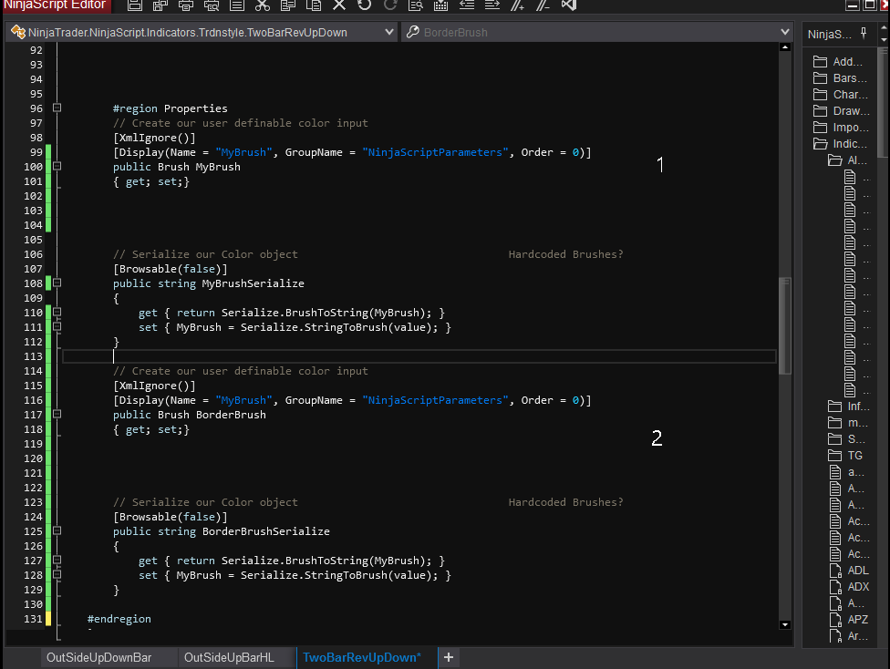The width and height of the screenshot is (890, 669).
Task: Click the scissors Cut icon
Action: [263, 5]
